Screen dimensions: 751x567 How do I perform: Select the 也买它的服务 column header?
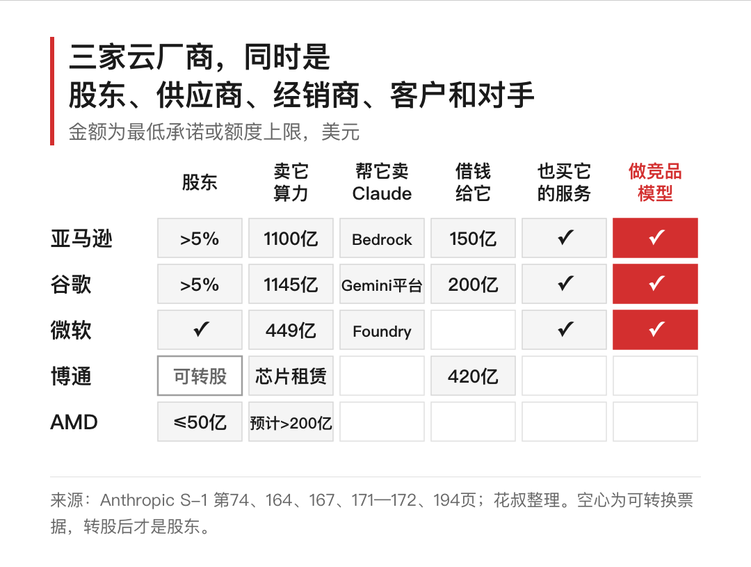pos(564,182)
